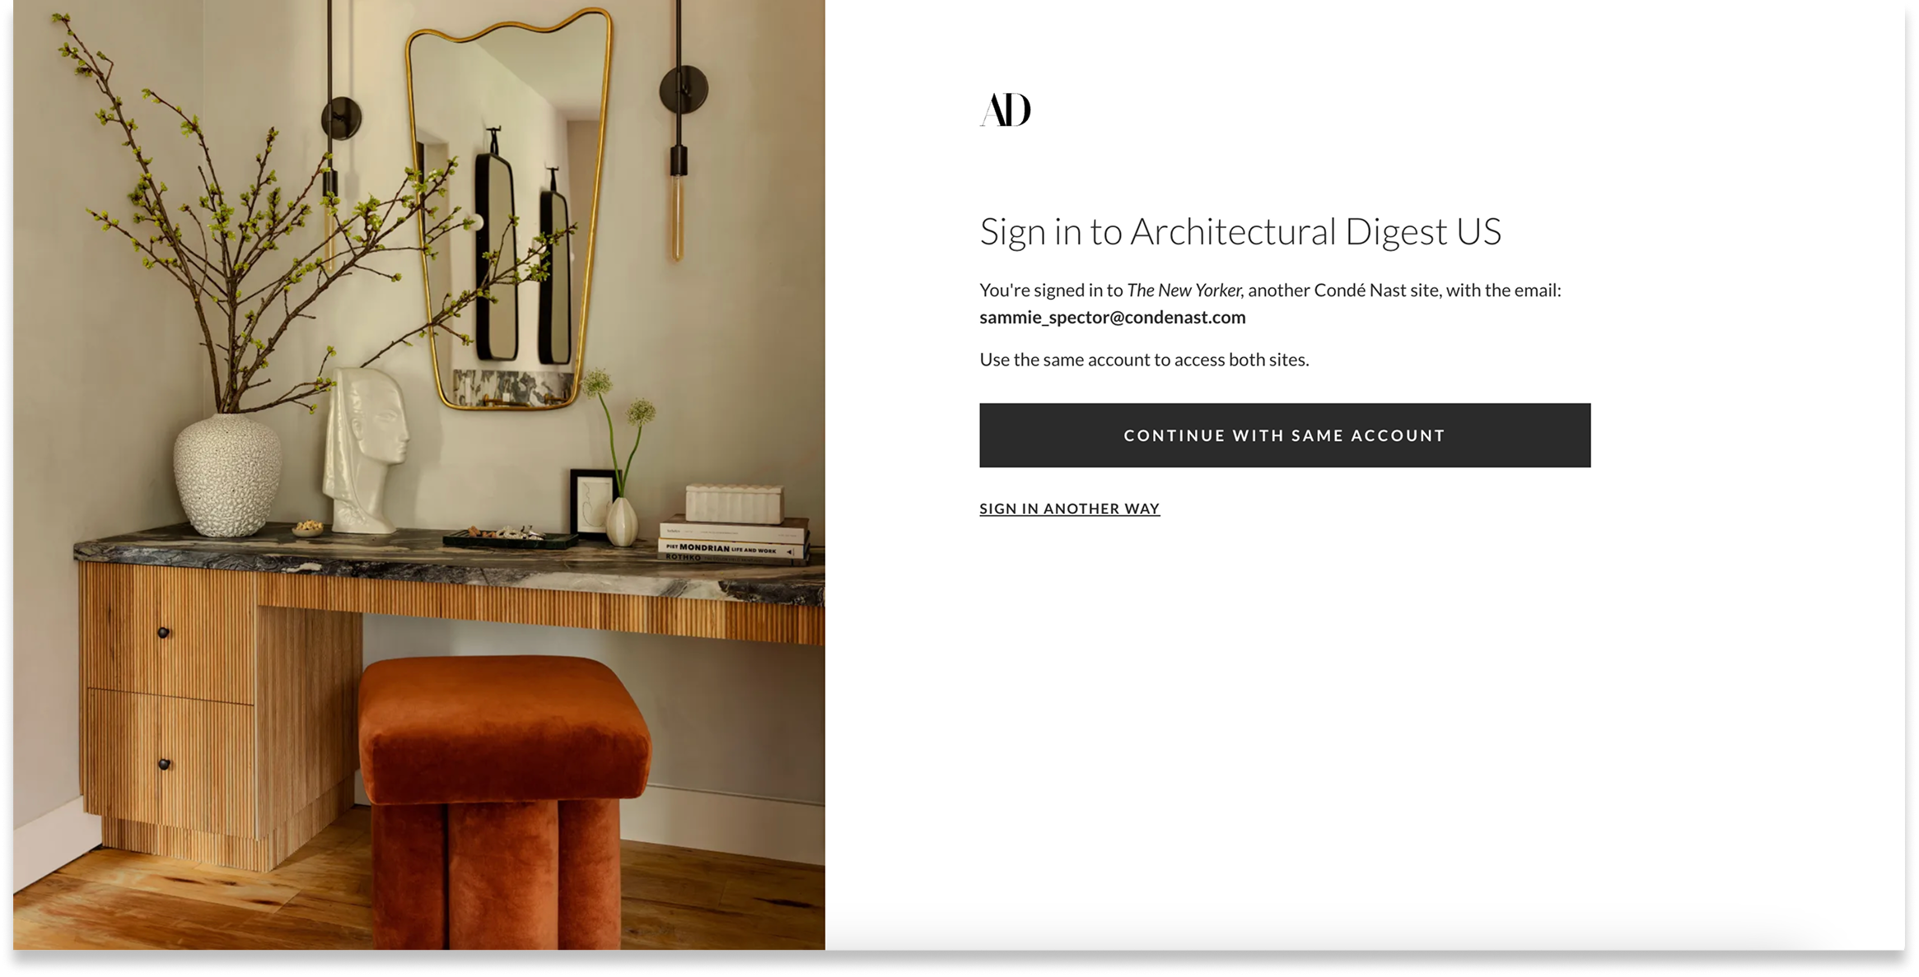Click the dark green tray on the marble desk

(x=511, y=540)
